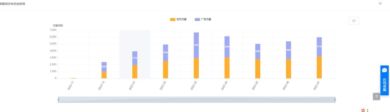Image resolution: width=390 pixels, height=112 pixels.
Task: Click the 2025-02 orange bar segment
Action: click(165, 70)
